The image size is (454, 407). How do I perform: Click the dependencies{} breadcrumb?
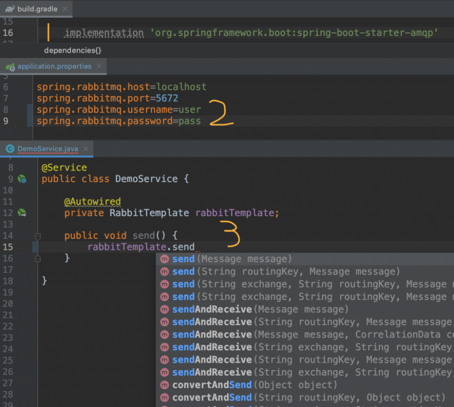[x=73, y=50]
